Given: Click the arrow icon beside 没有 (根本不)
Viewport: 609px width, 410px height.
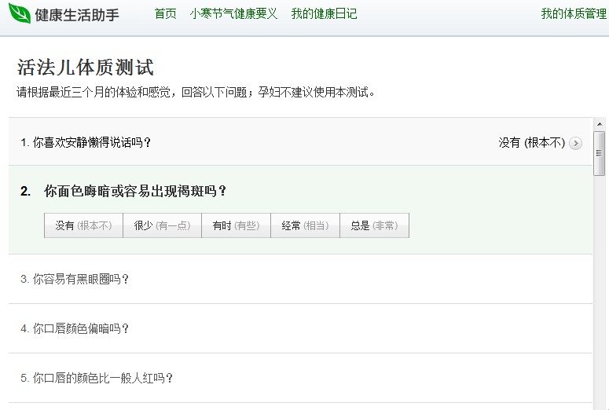Looking at the screenshot, I should coord(575,143).
